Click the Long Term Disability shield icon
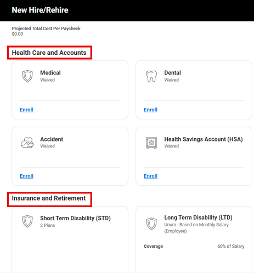The width and height of the screenshot is (254, 274). coord(151,224)
